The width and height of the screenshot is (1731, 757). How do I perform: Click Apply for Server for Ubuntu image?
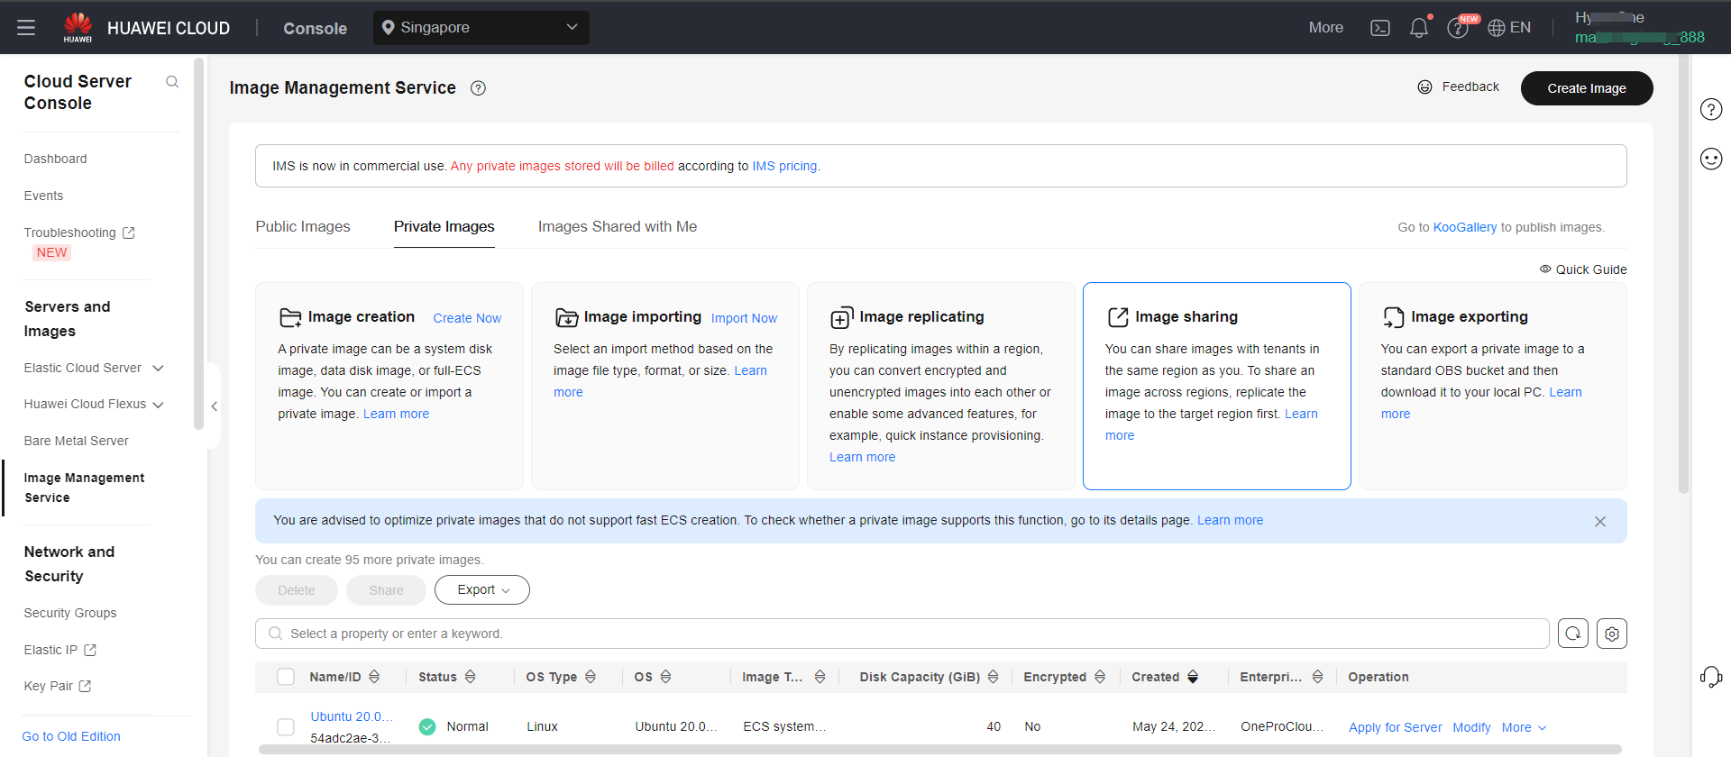pyautogui.click(x=1395, y=727)
